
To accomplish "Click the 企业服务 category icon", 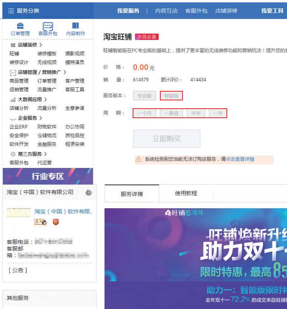I will click(x=13, y=119).
